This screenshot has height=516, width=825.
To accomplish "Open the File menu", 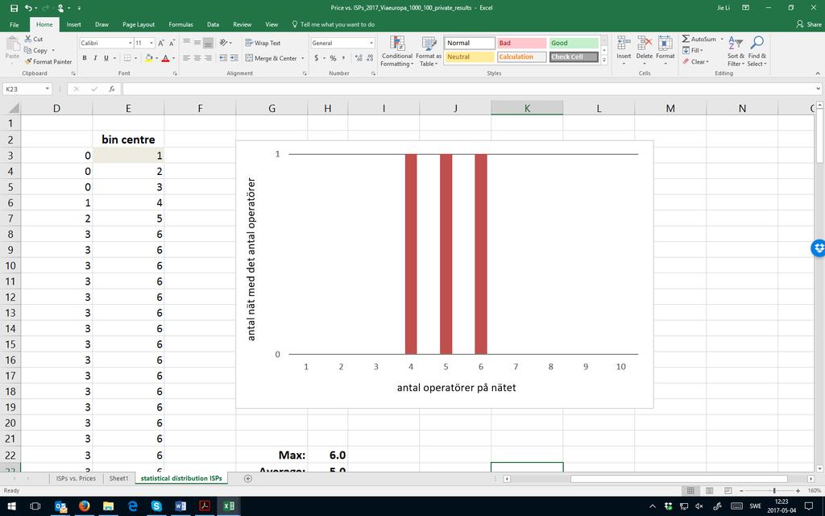I will [x=15, y=24].
